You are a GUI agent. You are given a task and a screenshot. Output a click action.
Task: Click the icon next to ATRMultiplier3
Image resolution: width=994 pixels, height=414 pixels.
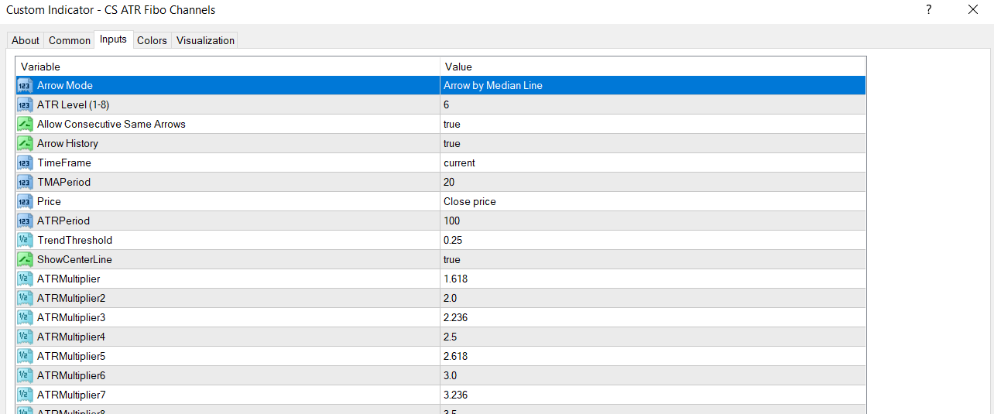point(24,317)
